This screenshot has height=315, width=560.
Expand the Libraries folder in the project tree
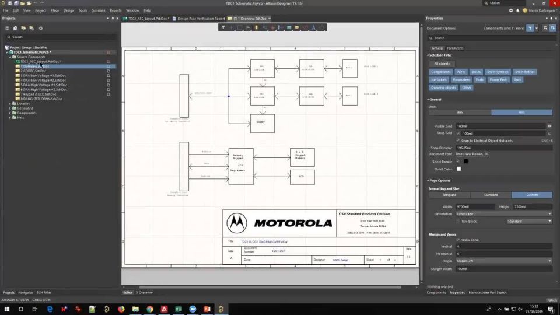(x=10, y=104)
